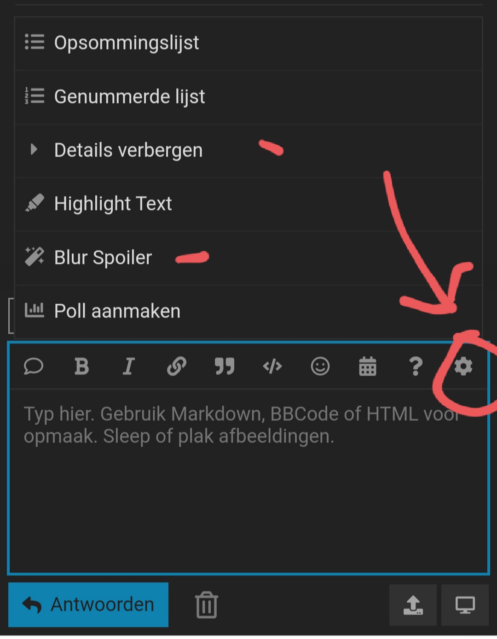Insert preformatted code with the code icon
The height and width of the screenshot is (639, 497).
click(x=272, y=367)
